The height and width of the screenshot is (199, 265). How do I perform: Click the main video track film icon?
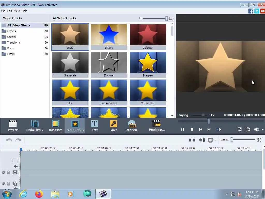(15, 160)
